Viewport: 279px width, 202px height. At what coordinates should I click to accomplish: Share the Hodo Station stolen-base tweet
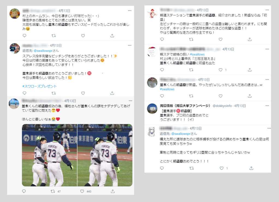click(x=250, y=39)
